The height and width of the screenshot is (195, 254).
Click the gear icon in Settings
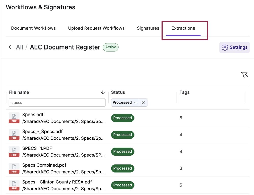(225, 47)
